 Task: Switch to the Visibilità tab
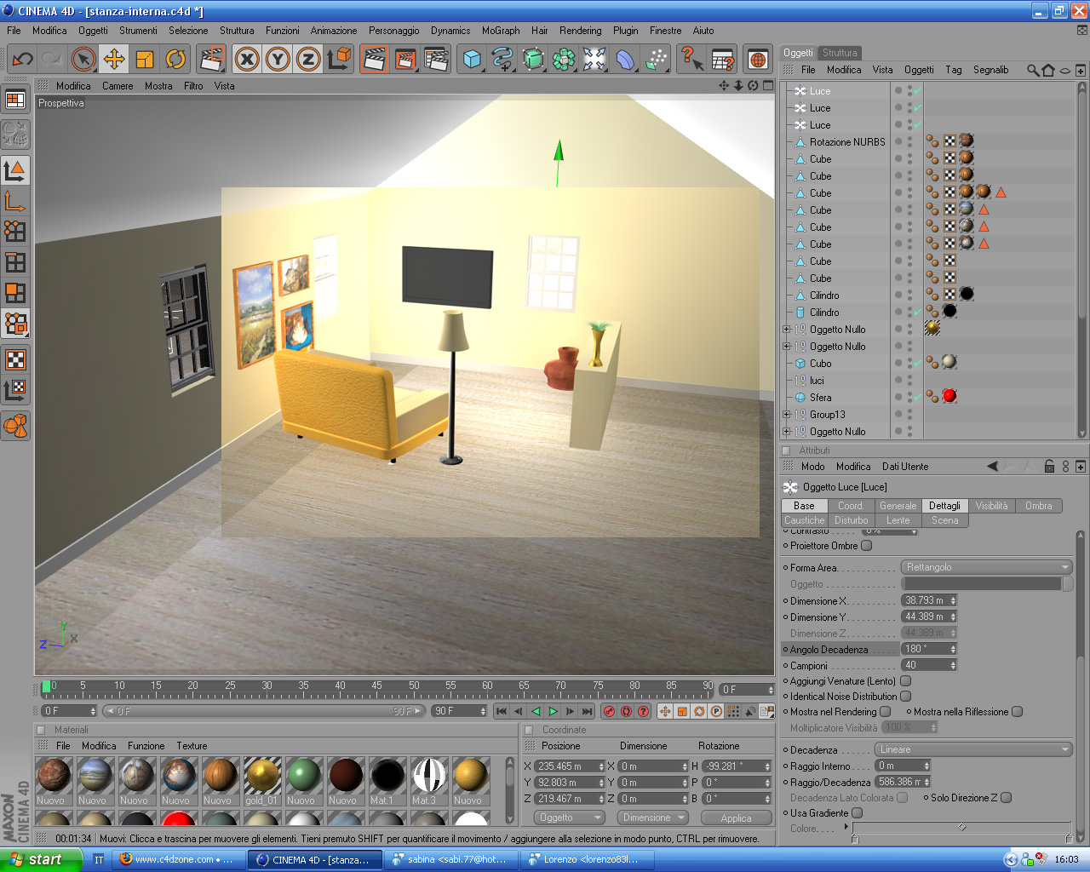coord(991,506)
